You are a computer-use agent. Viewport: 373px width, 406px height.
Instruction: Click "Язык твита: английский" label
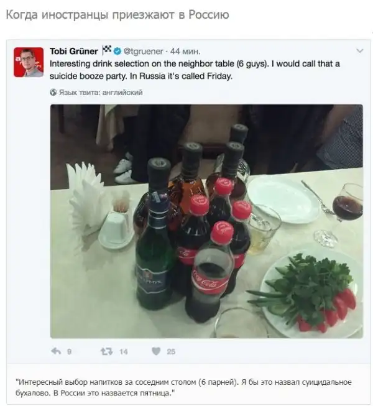101,92
